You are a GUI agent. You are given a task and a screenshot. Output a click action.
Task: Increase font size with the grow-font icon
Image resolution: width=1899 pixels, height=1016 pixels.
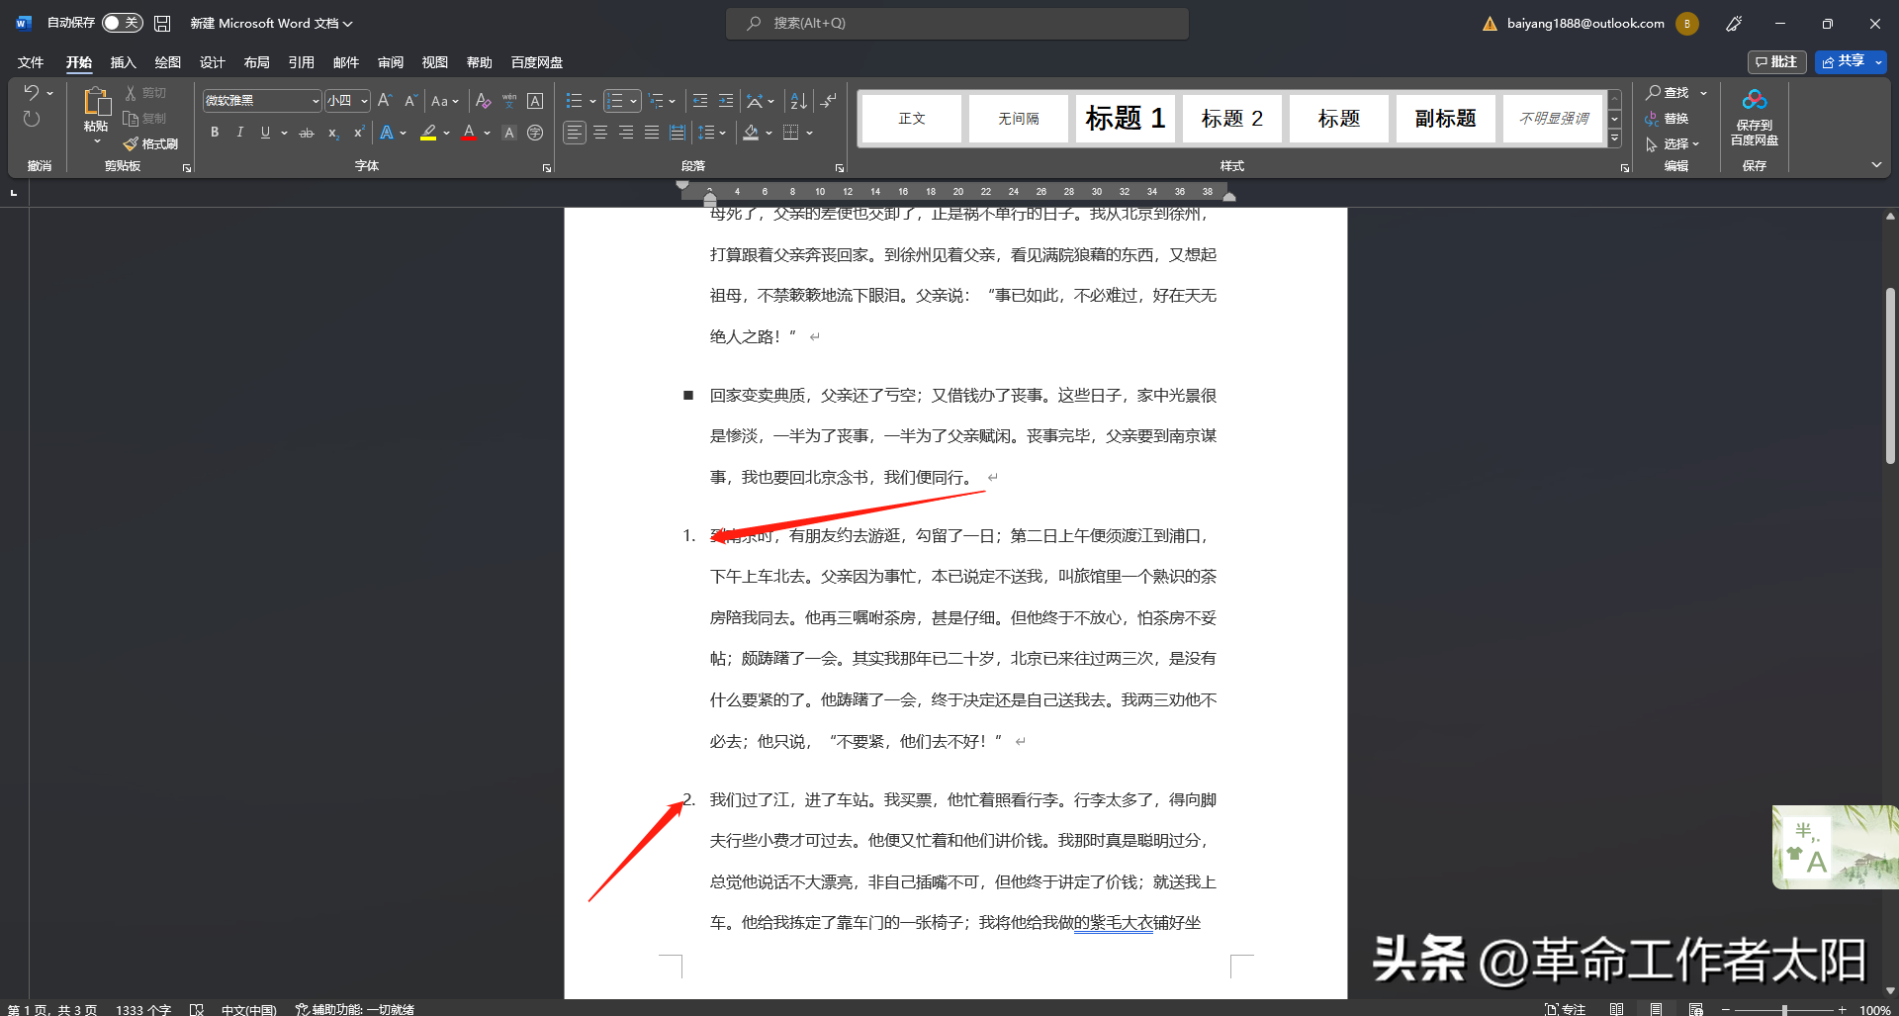pos(385,101)
